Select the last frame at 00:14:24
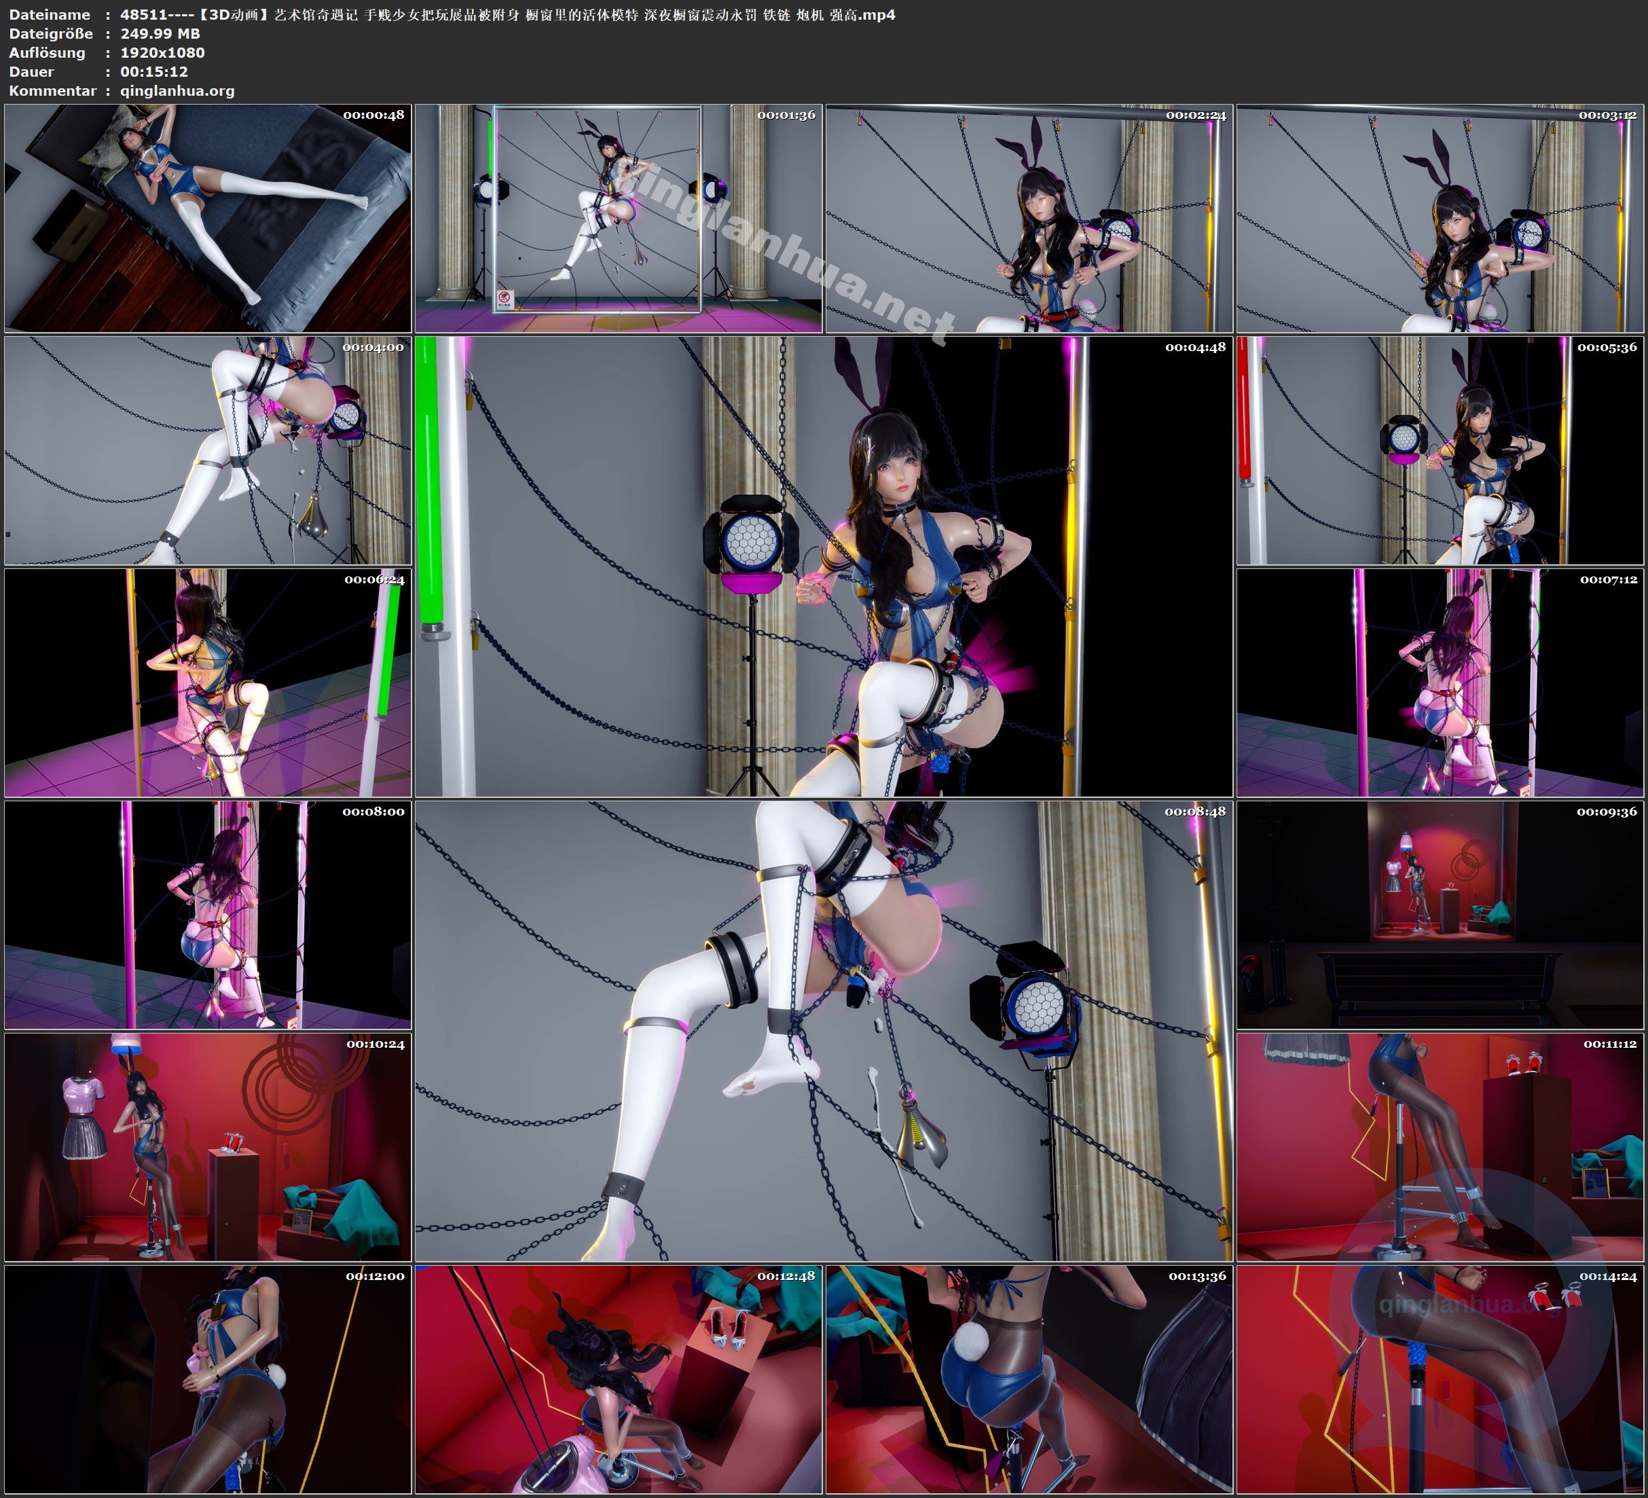The height and width of the screenshot is (1498, 1648). coord(1440,1379)
